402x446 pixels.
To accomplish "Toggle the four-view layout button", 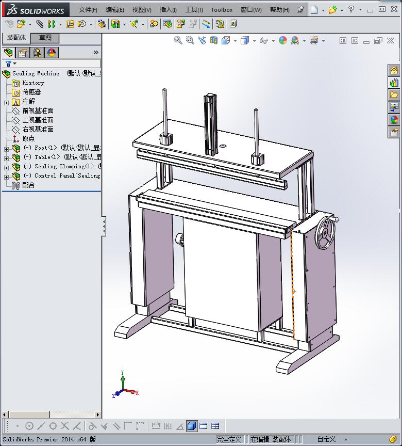I will pyautogui.click(x=215, y=426).
